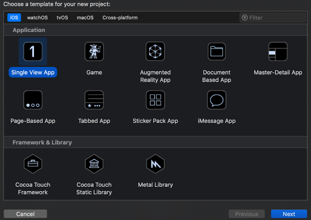Screen dimensions: 311x220
Task: Choose the Game template icon
Action: pos(94,52)
